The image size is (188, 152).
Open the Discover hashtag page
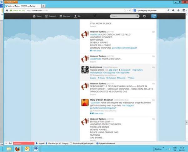65,16
